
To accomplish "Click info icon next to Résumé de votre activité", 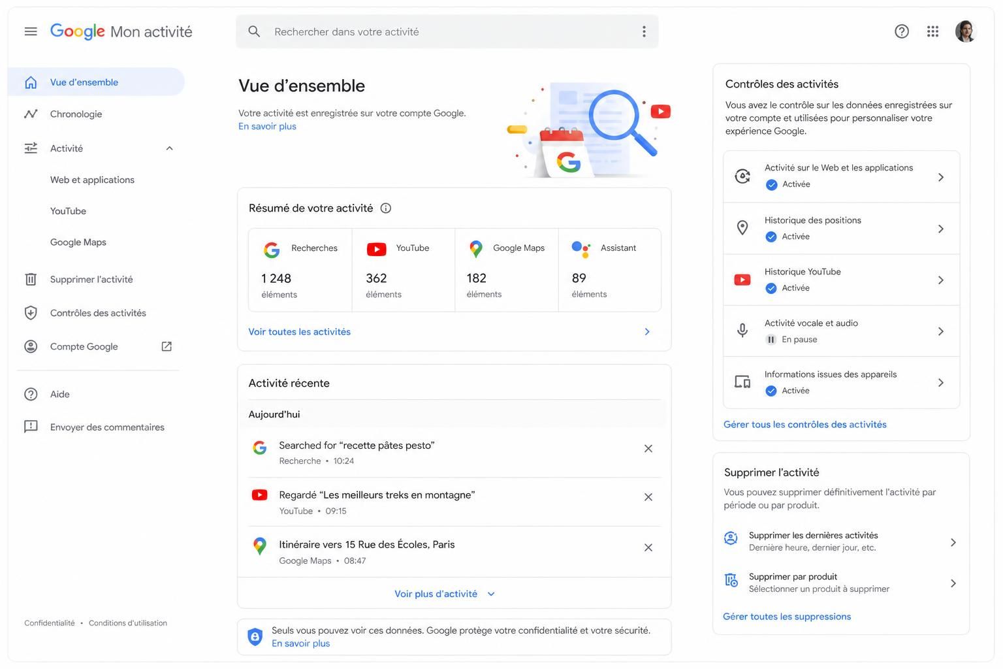I will click(386, 208).
